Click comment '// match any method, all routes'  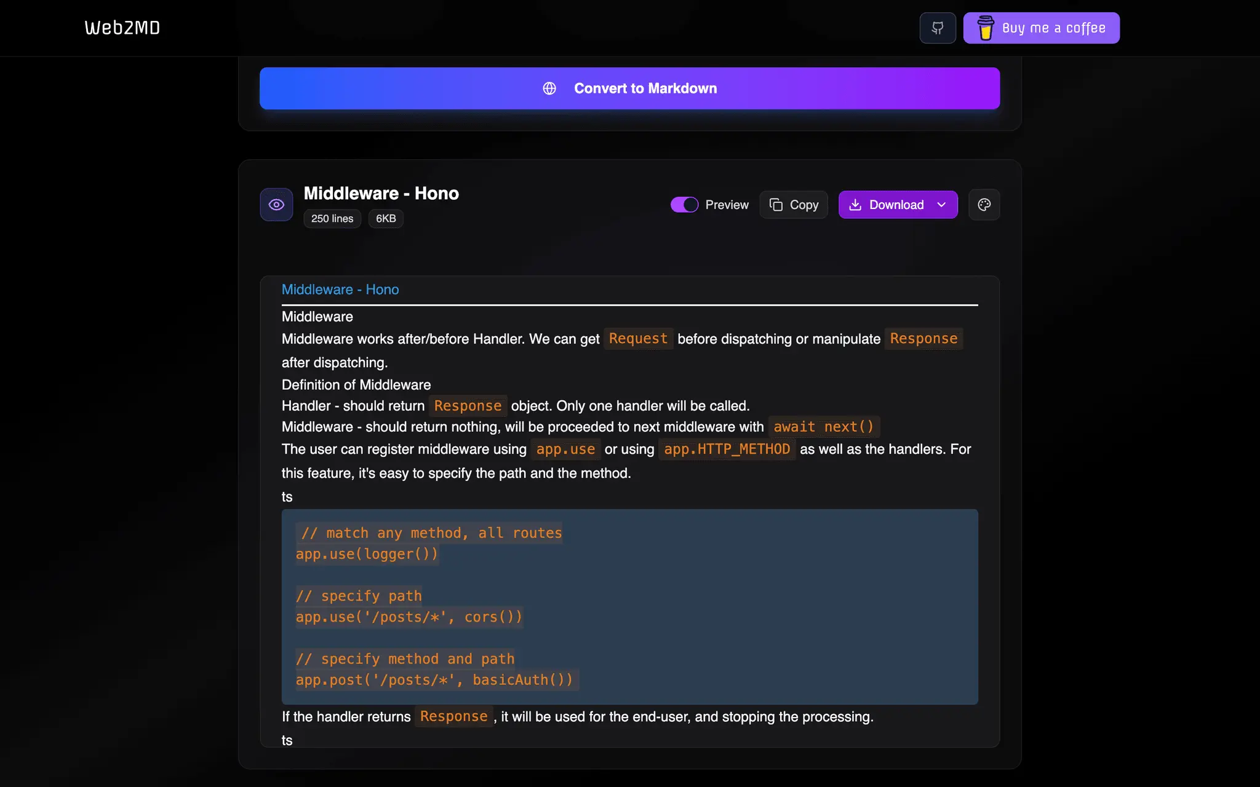432,533
